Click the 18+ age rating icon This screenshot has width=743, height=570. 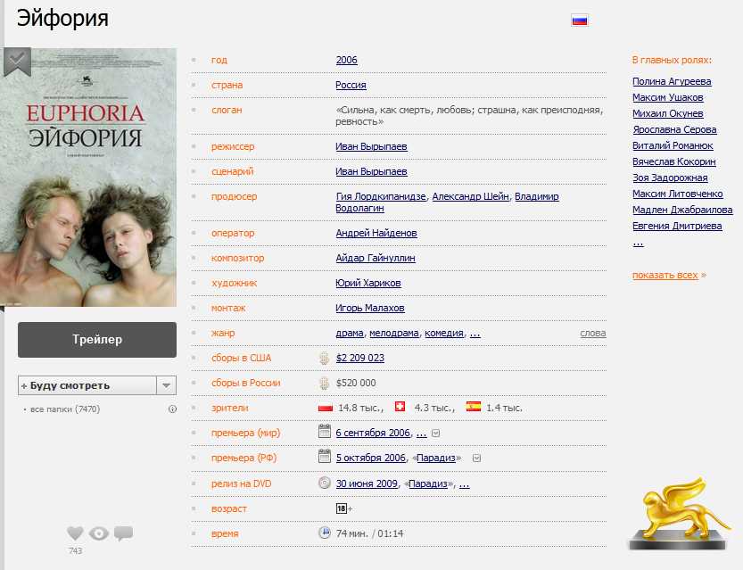344,508
